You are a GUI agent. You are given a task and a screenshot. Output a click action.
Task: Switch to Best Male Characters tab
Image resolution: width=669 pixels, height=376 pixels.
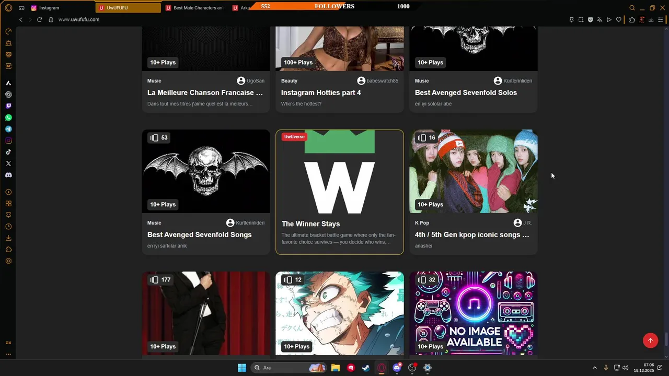(195, 8)
